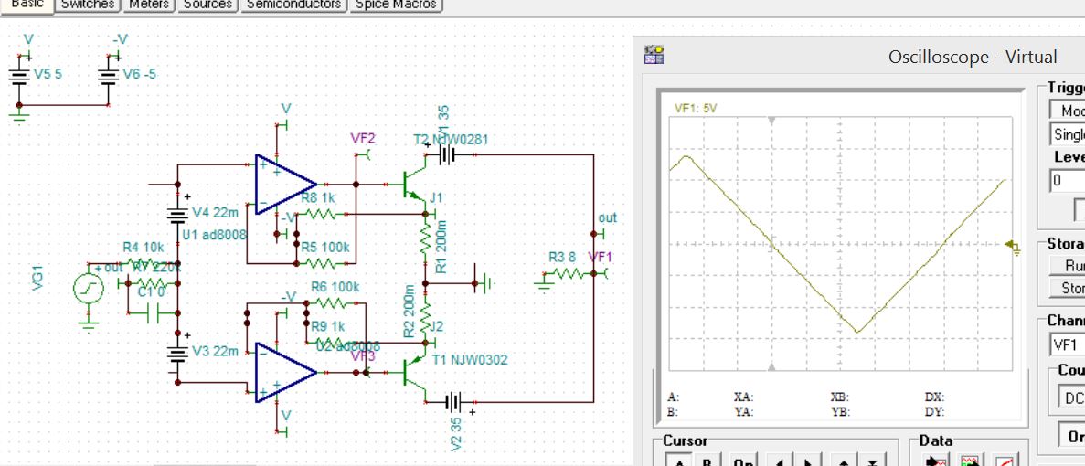The height and width of the screenshot is (466, 1085).
Task: Click the ground symbol under V5 battery
Action: pyautogui.click(x=19, y=115)
